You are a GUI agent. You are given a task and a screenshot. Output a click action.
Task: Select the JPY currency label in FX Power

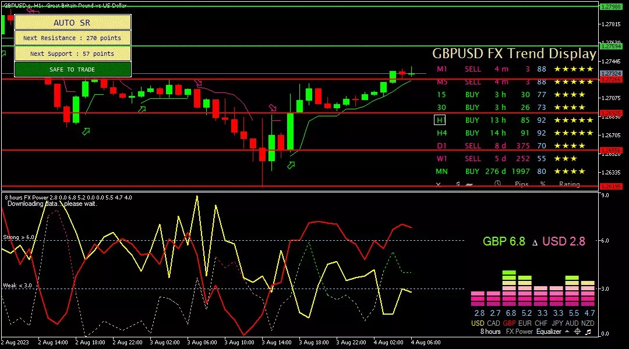coord(557,323)
